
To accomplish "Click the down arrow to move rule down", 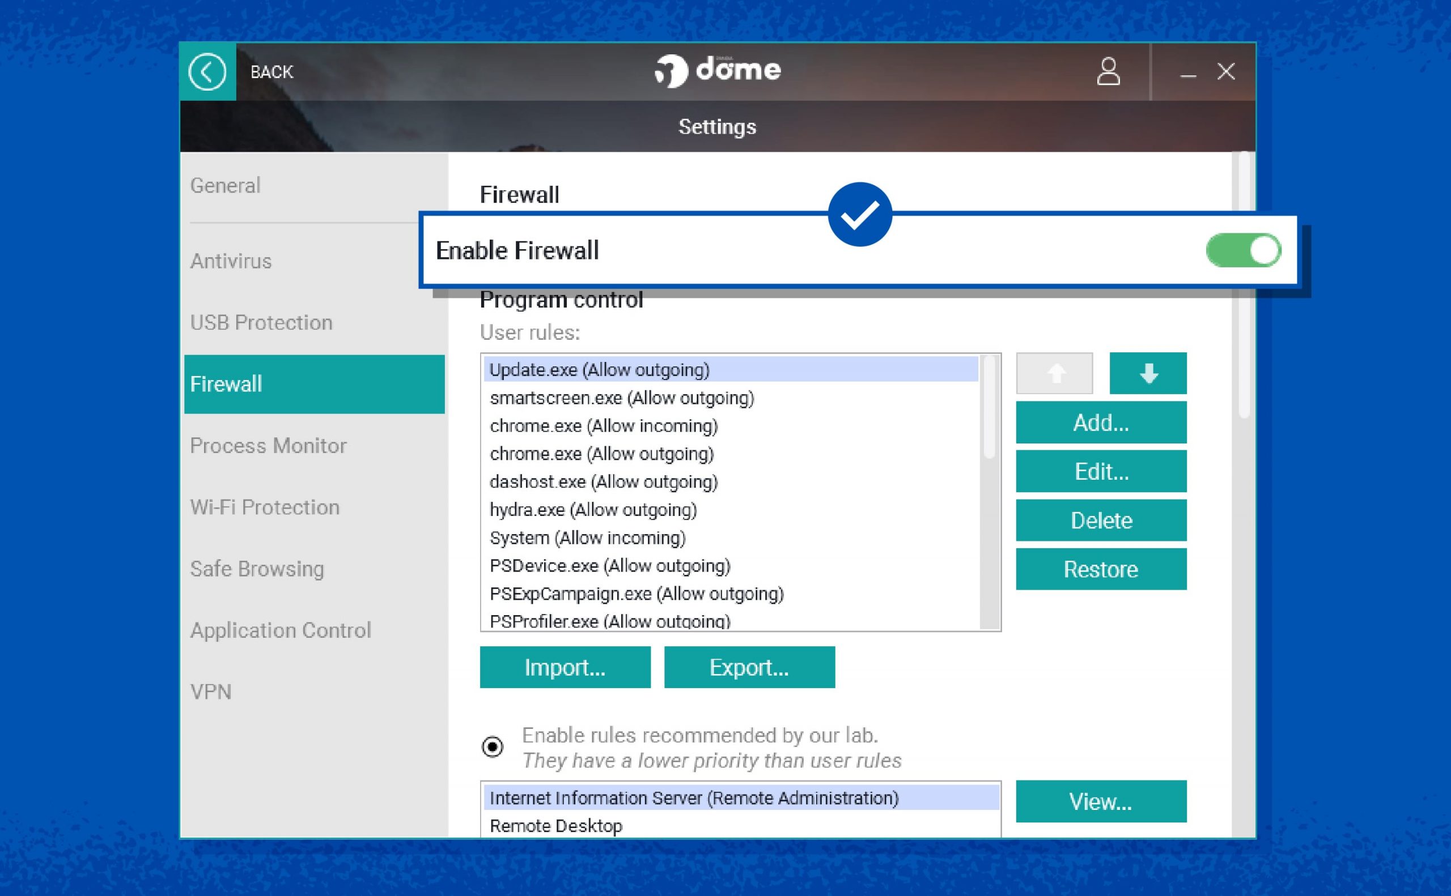I will pos(1147,373).
